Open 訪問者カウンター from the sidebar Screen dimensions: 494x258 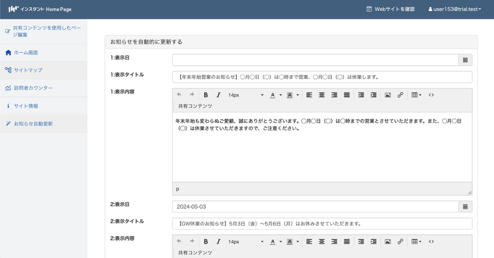(x=33, y=88)
